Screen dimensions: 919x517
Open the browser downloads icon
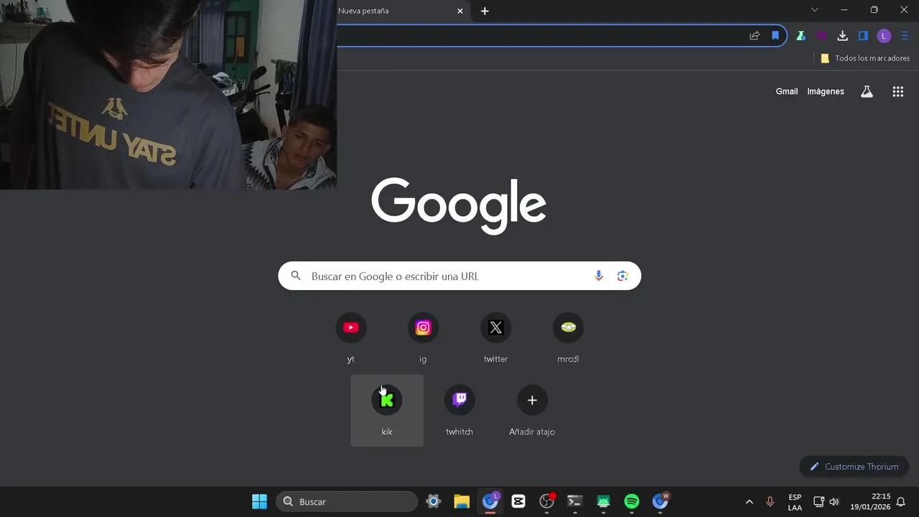(843, 36)
